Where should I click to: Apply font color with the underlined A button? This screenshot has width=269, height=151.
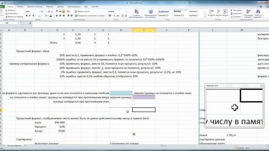pos(50,16)
